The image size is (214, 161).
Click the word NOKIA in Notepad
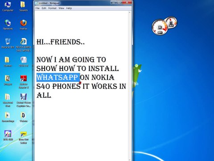103,77
